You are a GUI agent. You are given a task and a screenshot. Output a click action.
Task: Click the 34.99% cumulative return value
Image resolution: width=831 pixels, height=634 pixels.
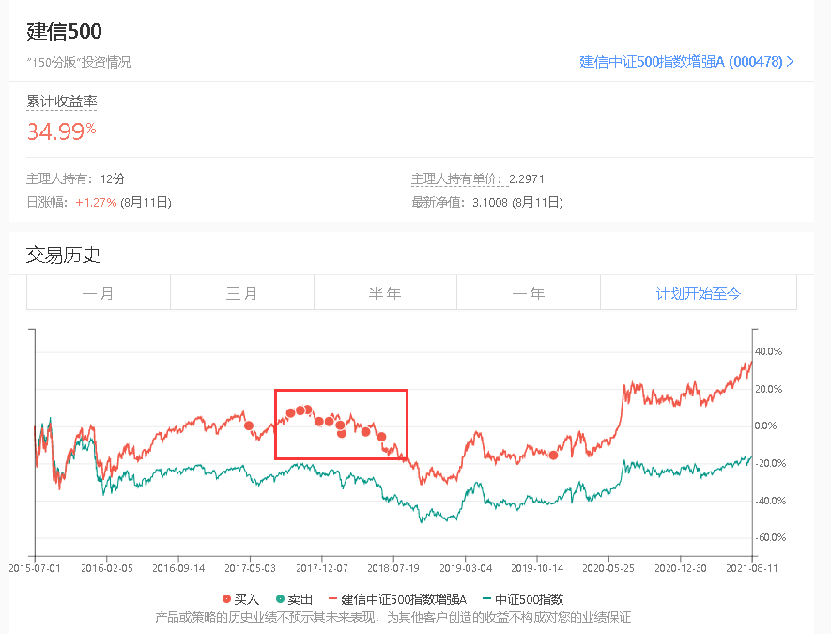pos(61,131)
